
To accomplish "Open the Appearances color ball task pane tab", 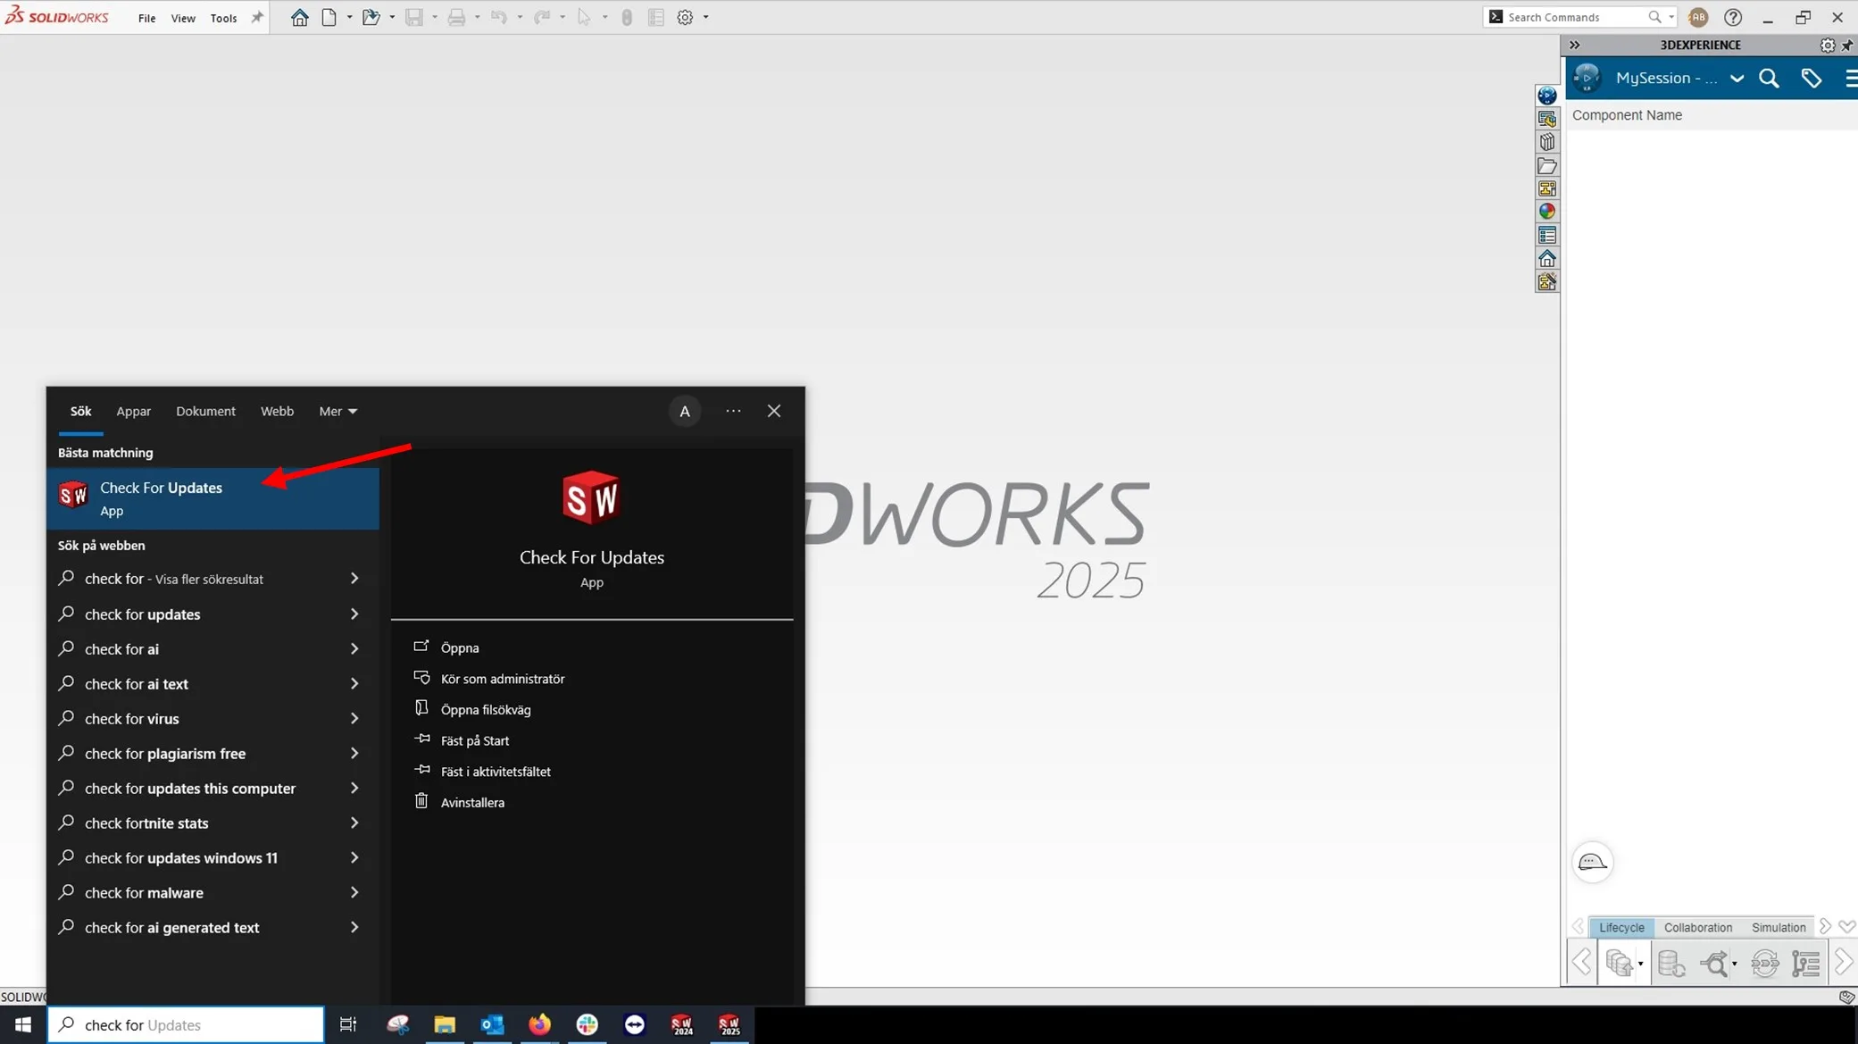I will coord(1547,212).
